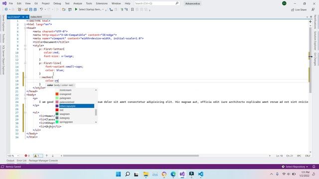Collapse the ul element on line 27

[25, 112]
